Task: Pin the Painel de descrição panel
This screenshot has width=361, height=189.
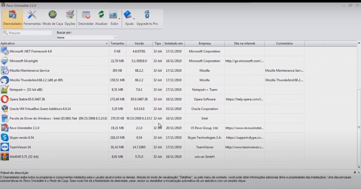Action: [x=355, y=172]
